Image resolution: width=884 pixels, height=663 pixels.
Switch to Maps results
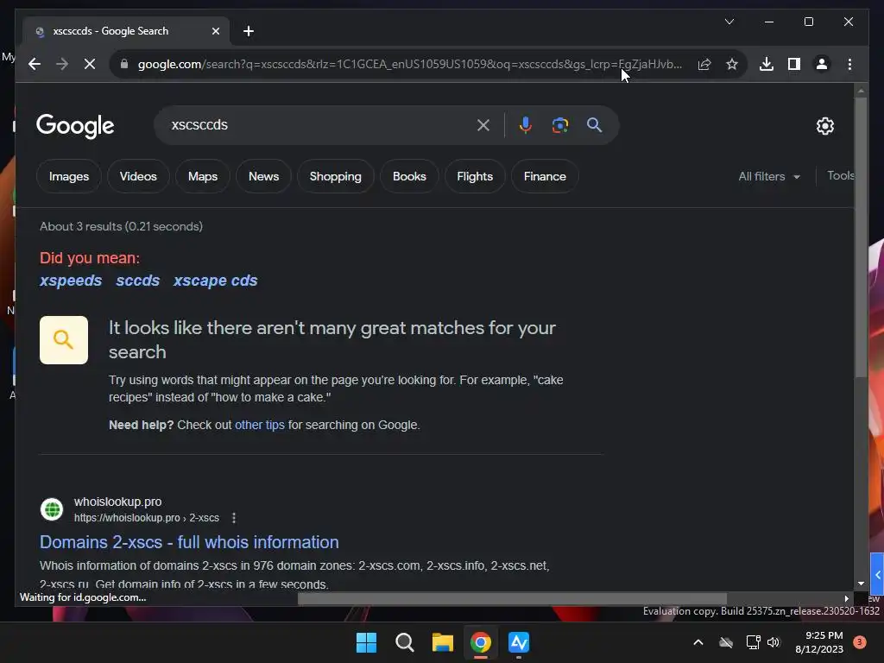tap(202, 176)
